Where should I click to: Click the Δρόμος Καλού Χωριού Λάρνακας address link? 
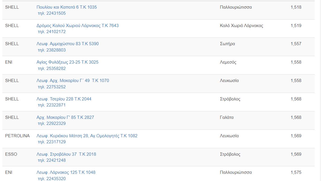[x=77, y=26]
